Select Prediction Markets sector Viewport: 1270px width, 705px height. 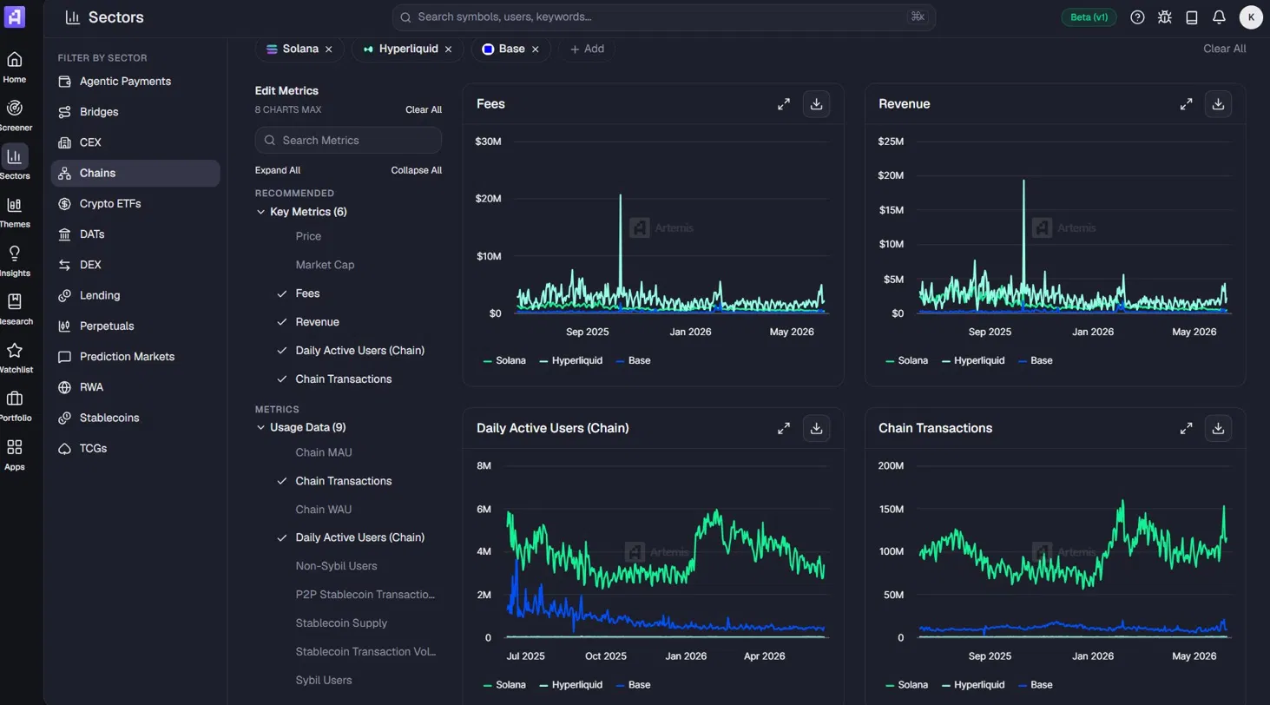pyautogui.click(x=135, y=357)
